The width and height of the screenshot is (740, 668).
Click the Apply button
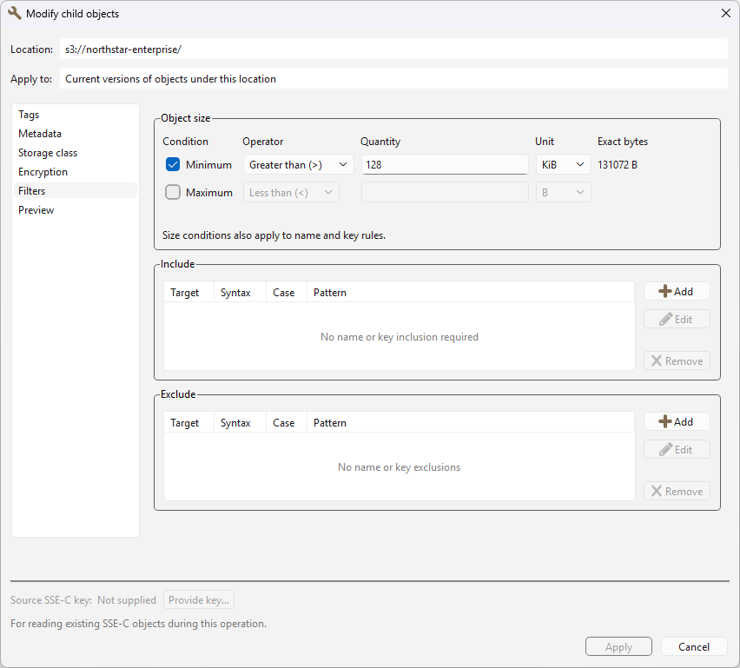pos(618,647)
